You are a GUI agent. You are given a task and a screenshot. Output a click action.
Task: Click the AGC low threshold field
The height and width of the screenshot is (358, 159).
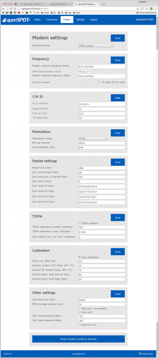click(x=102, y=316)
